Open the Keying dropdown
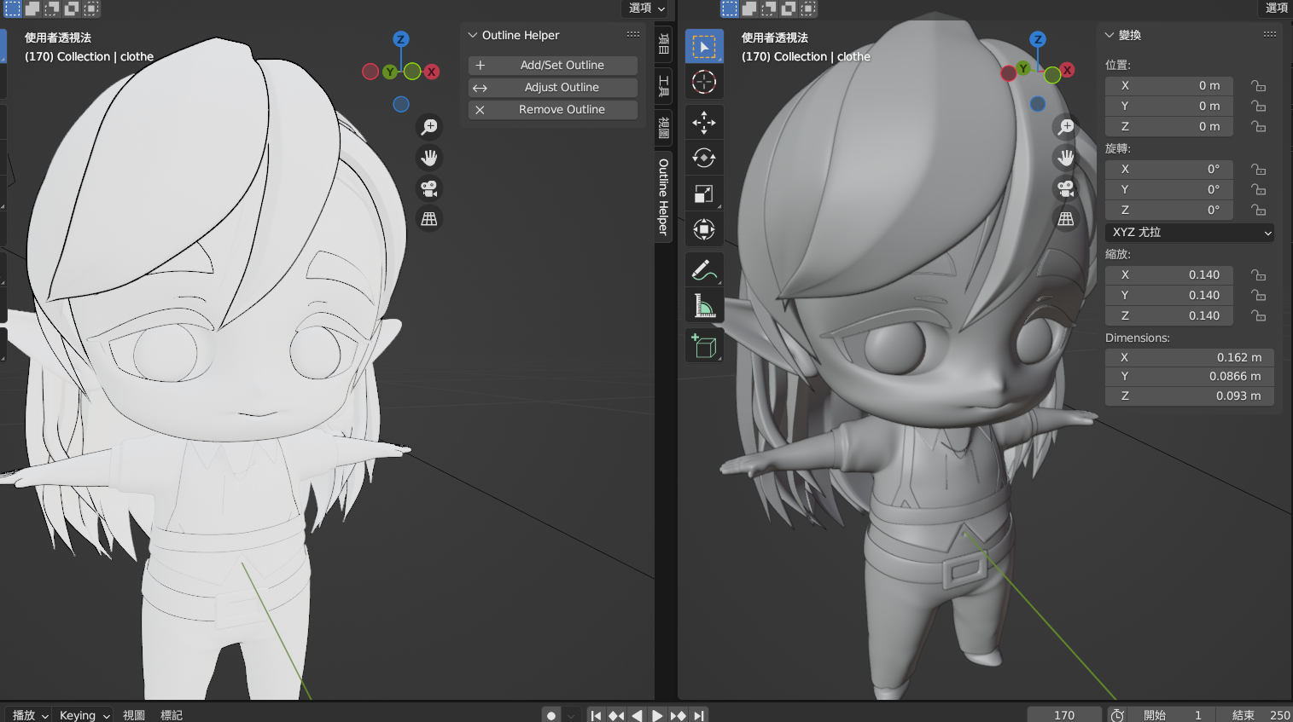The height and width of the screenshot is (722, 1293). tap(84, 715)
